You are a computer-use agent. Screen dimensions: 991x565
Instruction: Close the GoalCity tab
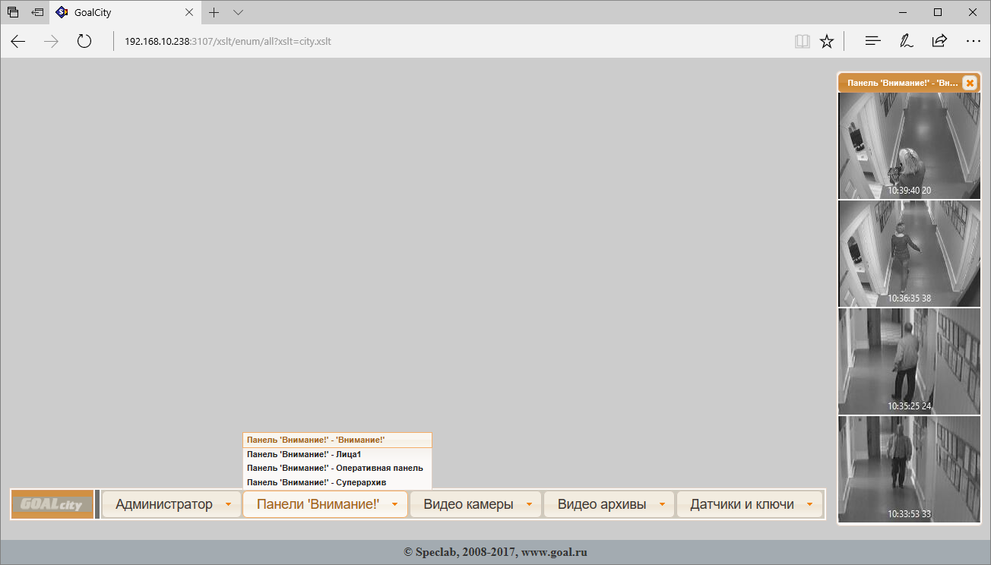click(x=189, y=12)
